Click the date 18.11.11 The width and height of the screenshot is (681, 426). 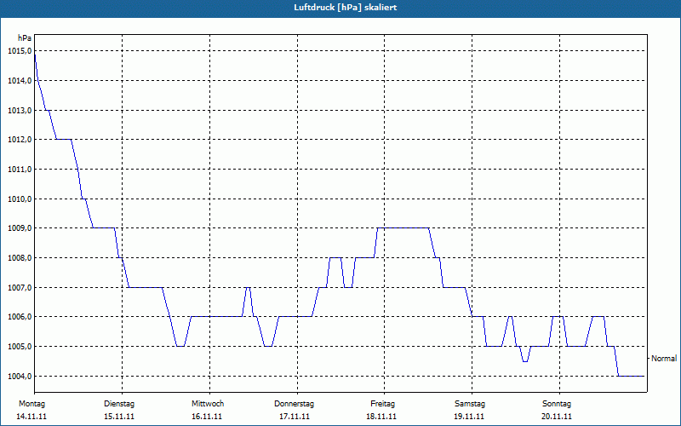pos(381,417)
